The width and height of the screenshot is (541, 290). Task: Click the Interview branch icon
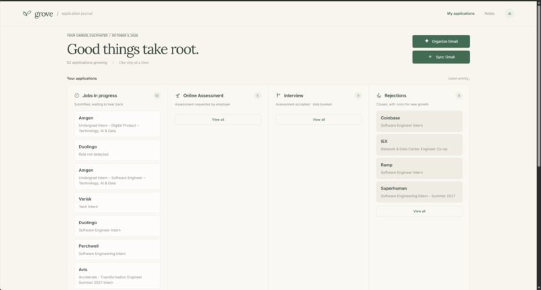(x=279, y=95)
